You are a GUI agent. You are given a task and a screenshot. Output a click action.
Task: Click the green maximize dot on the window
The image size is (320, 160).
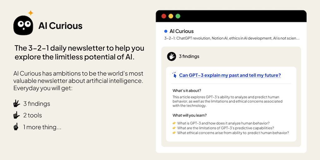click(178, 16)
